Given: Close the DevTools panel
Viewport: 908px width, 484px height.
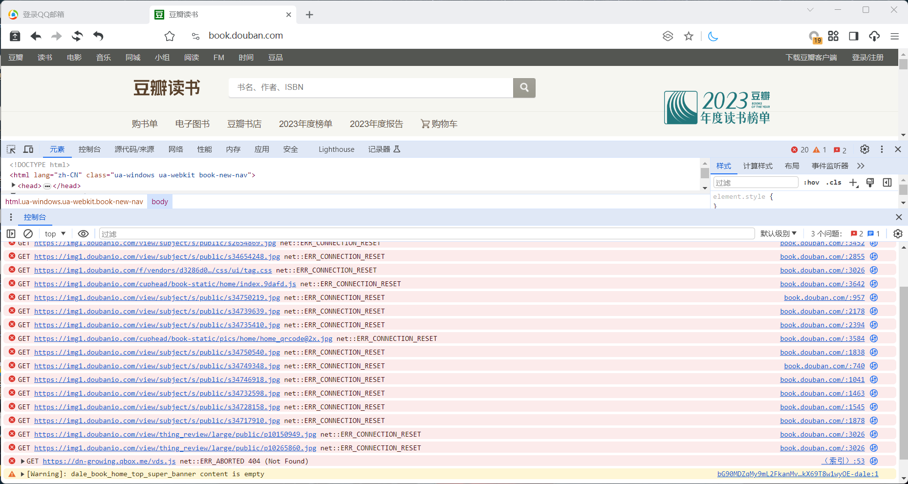Looking at the screenshot, I should click(898, 149).
